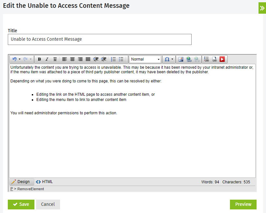
Task: Click the green Save button
Action: 21,204
